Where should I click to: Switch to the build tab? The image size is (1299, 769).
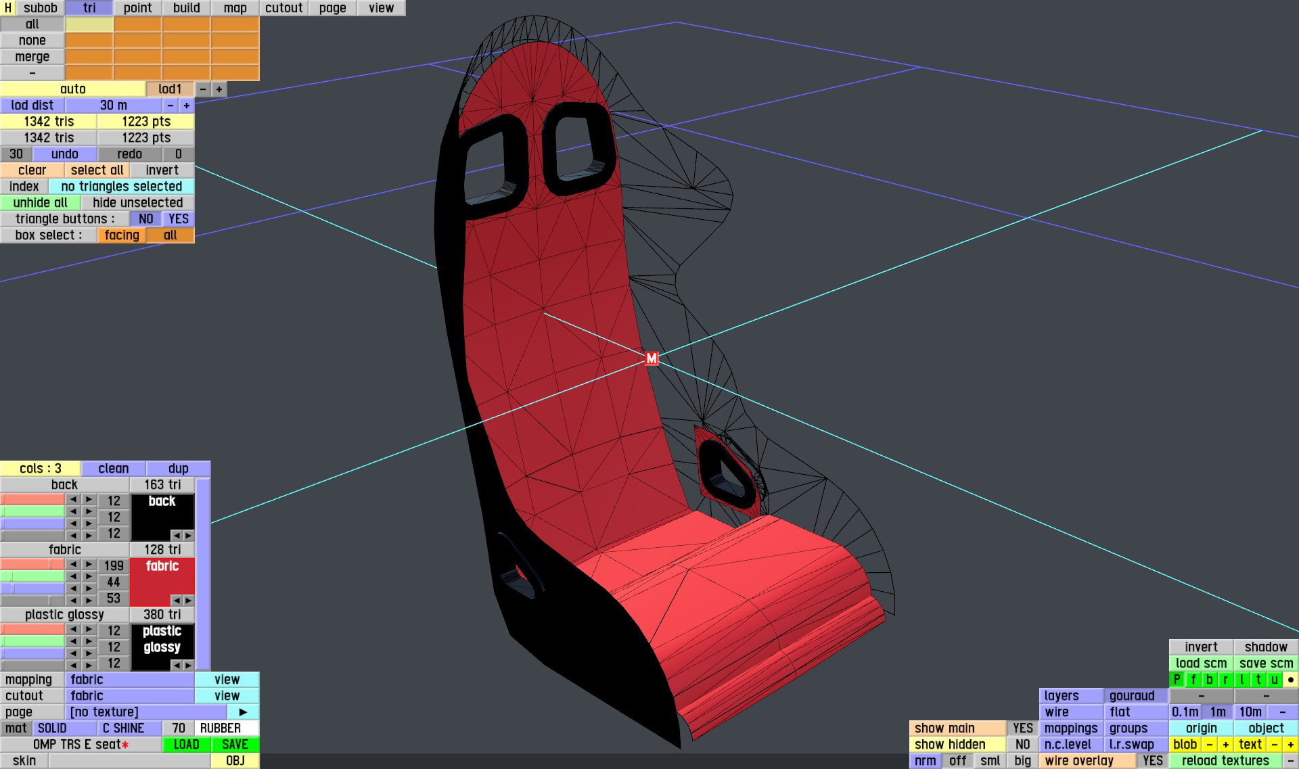coord(186,8)
